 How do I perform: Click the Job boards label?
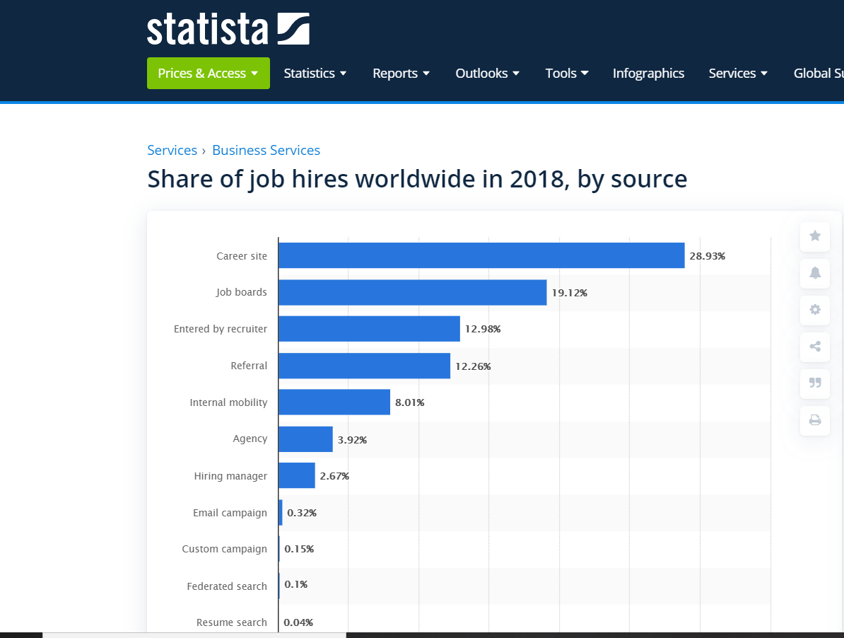click(241, 292)
